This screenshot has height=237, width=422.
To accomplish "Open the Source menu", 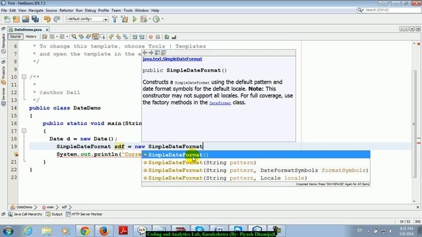I will [51, 11].
